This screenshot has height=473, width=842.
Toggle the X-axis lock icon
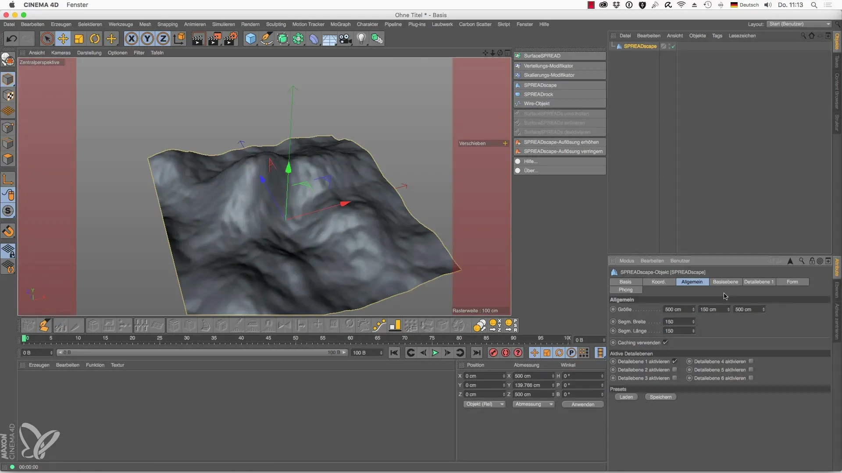131,39
